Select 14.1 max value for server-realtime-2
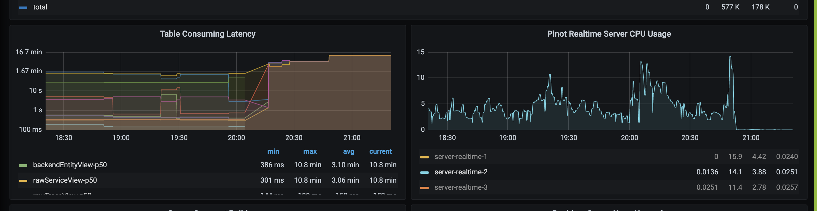This screenshot has width=817, height=211. pos(735,172)
